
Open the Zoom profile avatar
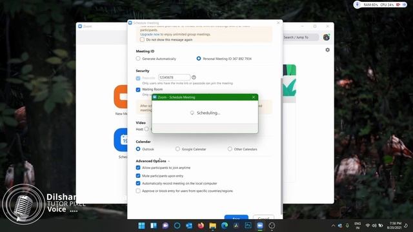(x=327, y=37)
